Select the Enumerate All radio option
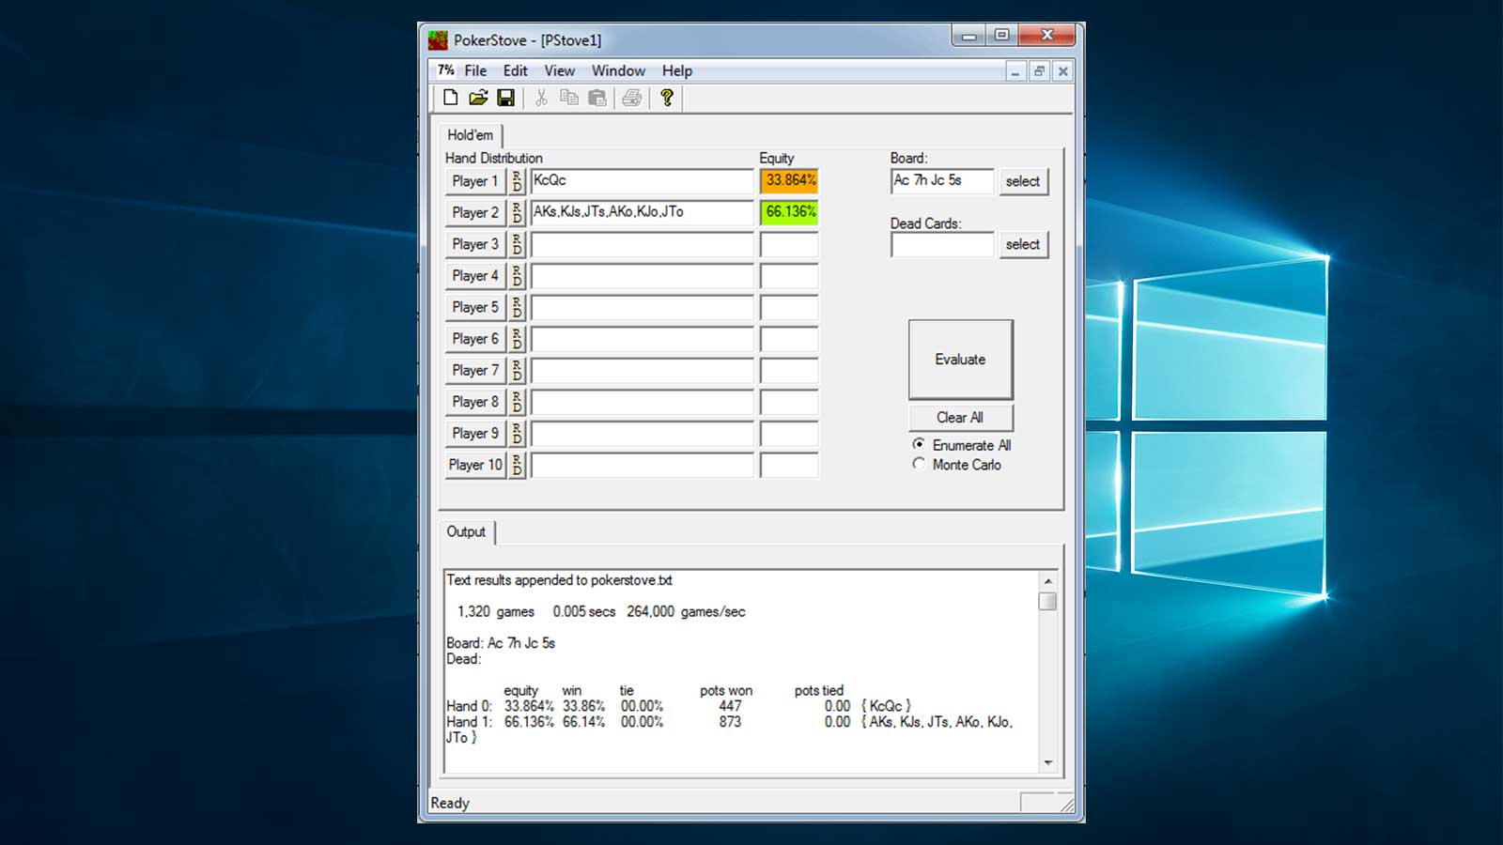This screenshot has width=1503, height=845. click(961, 445)
